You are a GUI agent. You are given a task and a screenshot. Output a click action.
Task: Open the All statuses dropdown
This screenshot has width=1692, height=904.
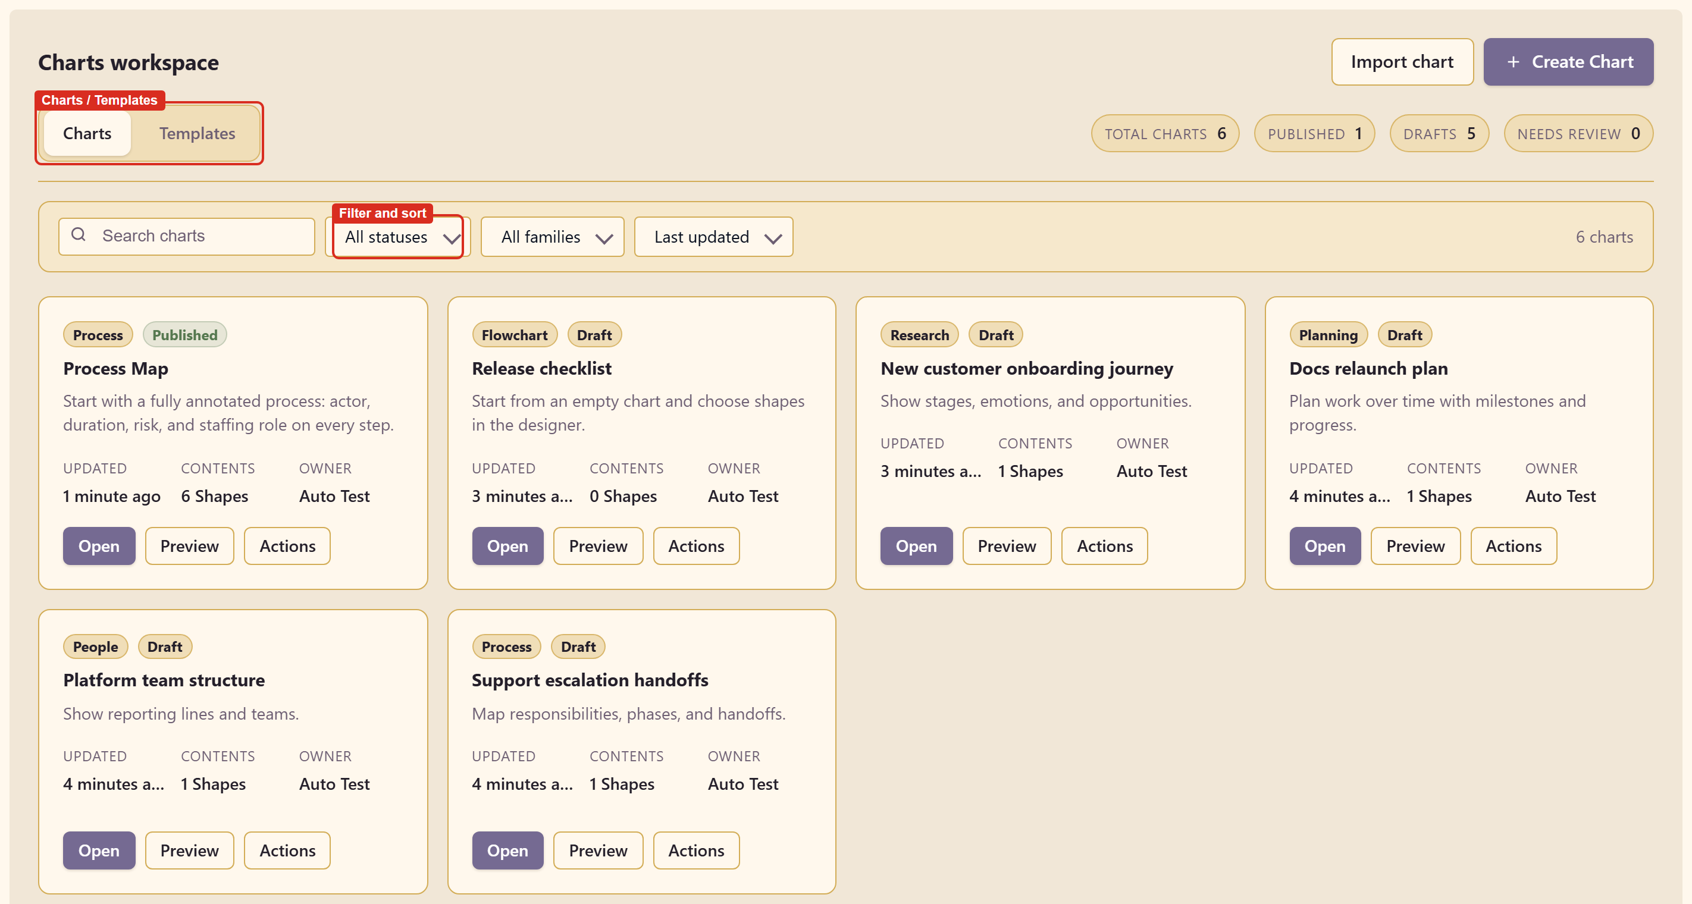[398, 237]
